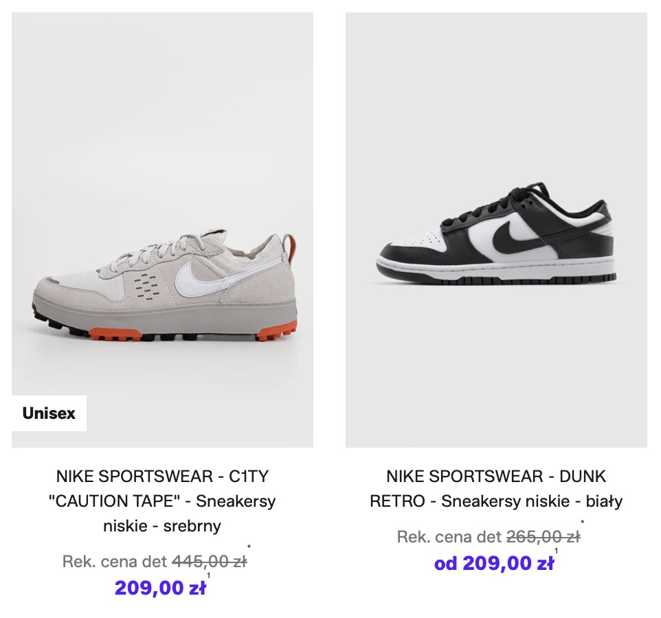
Task: Select the "od 209,00 zł" Dunk price
Action: tap(493, 564)
